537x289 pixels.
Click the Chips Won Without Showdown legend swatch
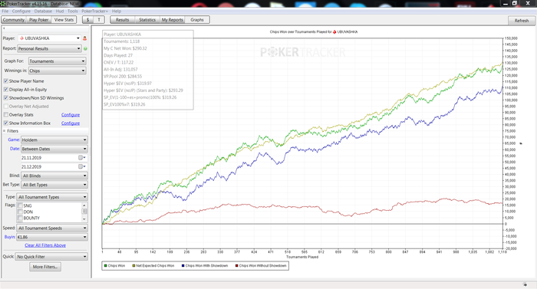tap(236, 266)
